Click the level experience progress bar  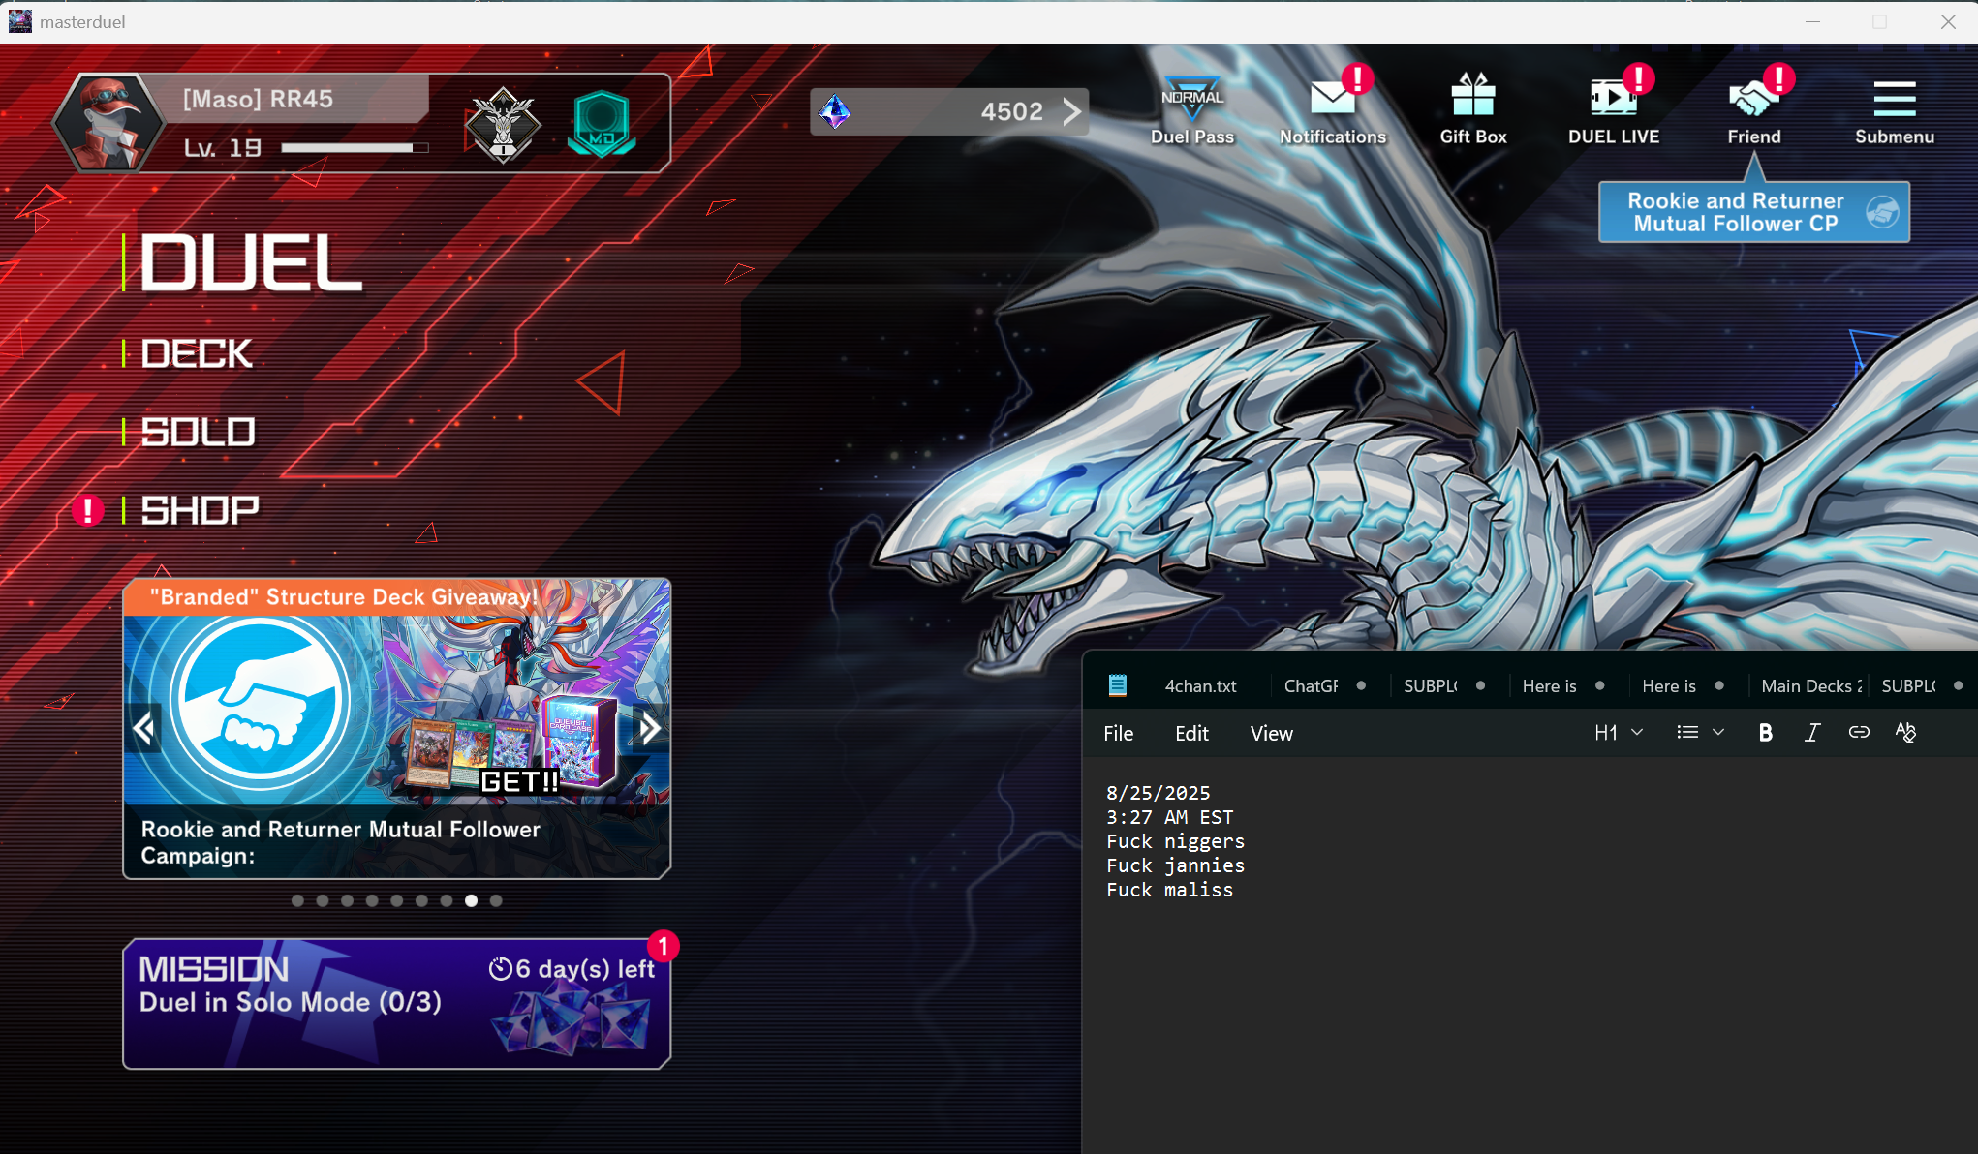coord(355,148)
